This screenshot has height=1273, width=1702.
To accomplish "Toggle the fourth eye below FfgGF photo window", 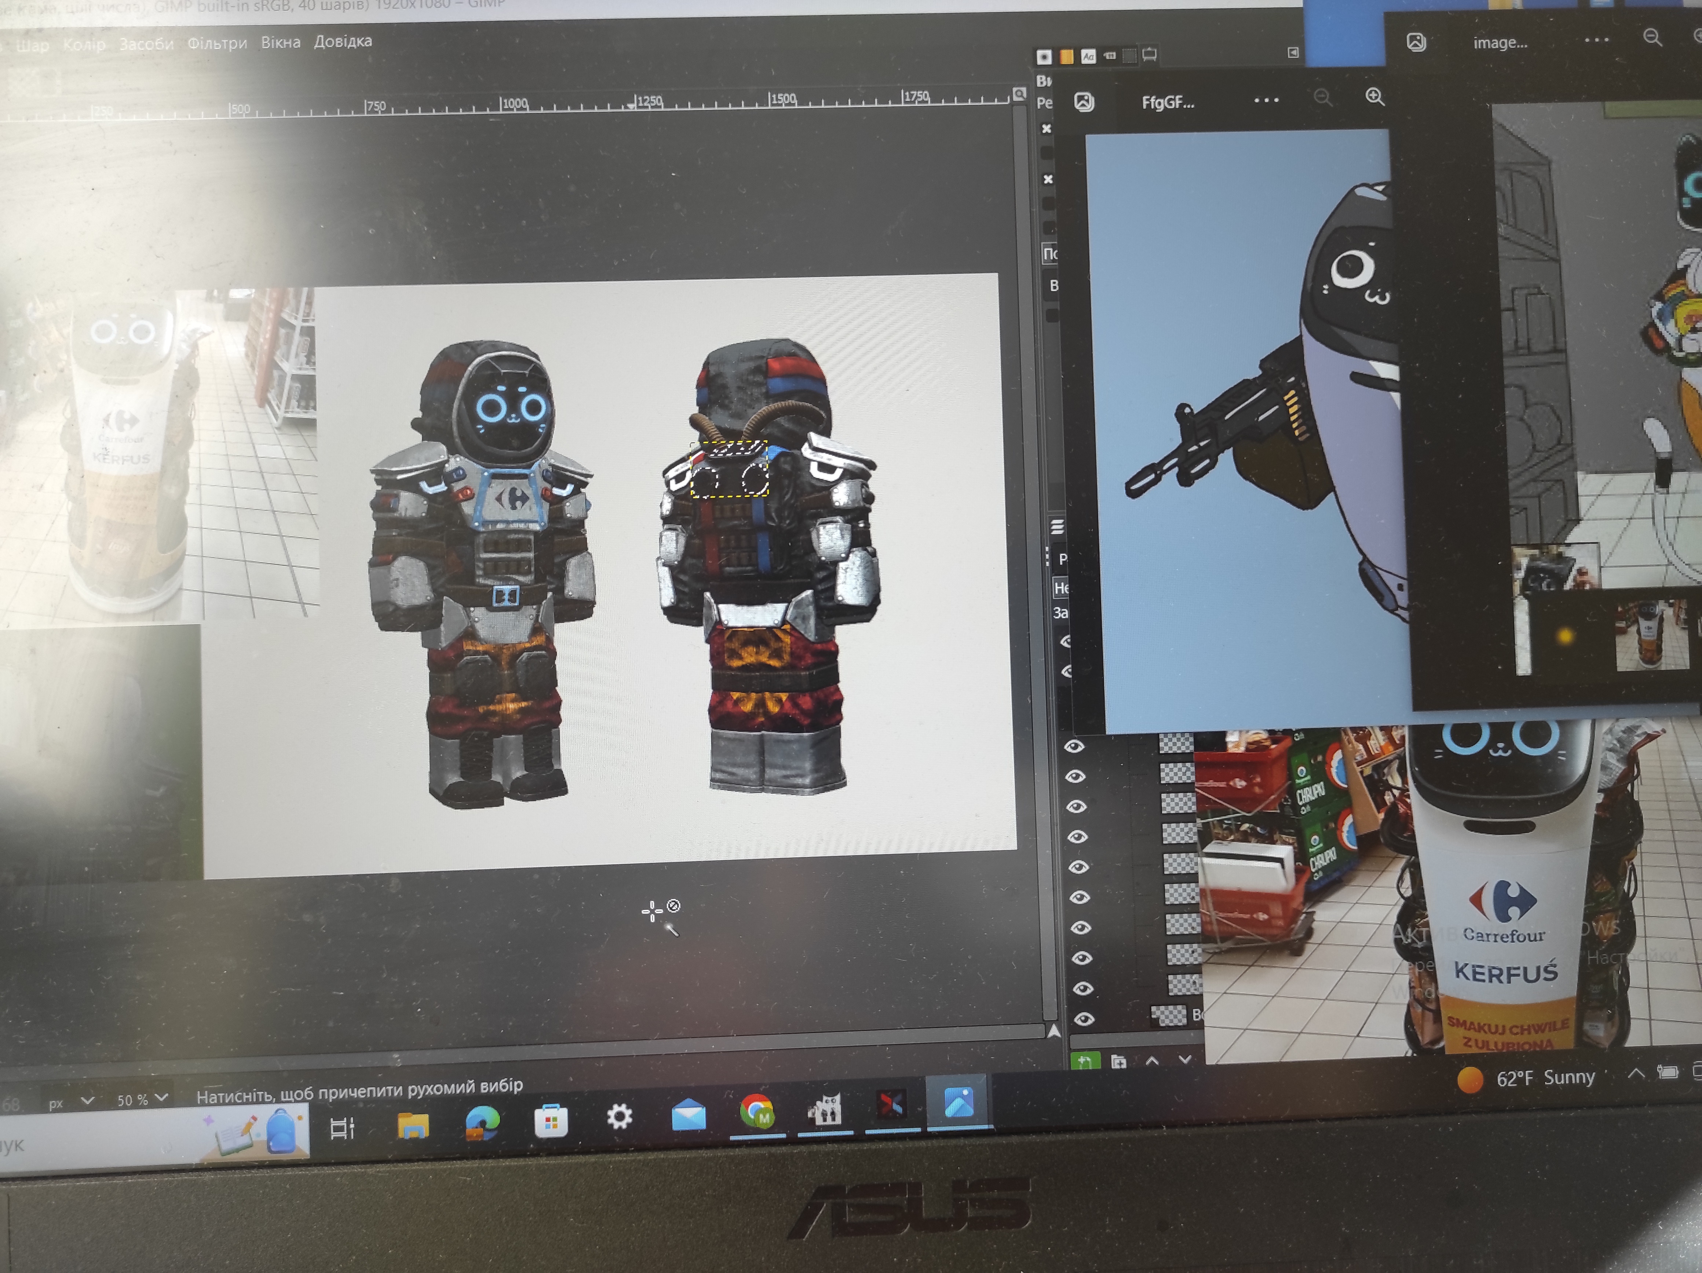I will point(1077,836).
